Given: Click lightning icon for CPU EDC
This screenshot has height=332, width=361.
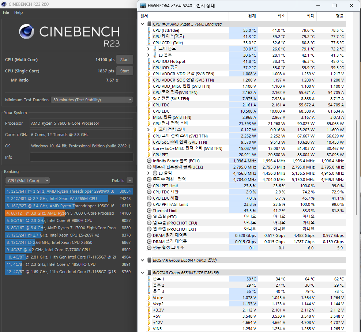Looking at the screenshot, I should tap(149, 111).
